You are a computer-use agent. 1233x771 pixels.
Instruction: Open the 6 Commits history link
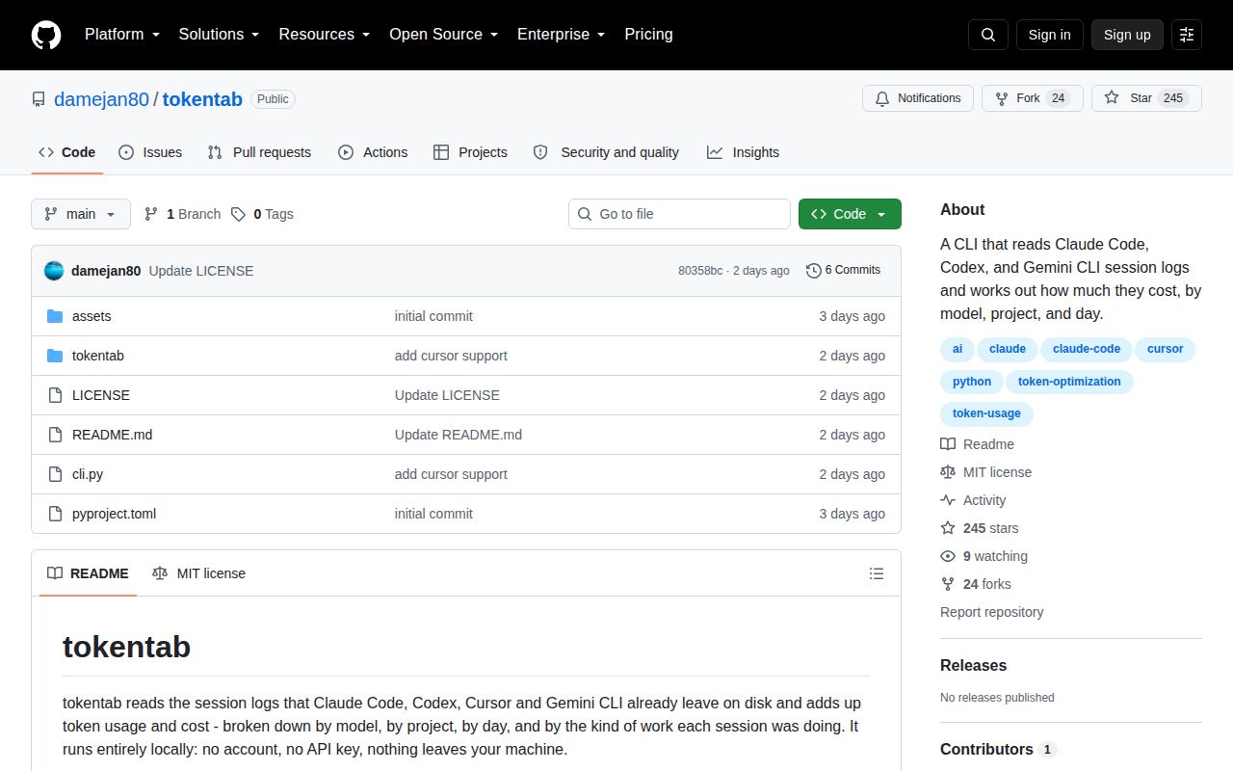(844, 270)
